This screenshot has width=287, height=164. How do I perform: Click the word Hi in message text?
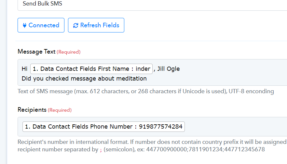(24, 69)
